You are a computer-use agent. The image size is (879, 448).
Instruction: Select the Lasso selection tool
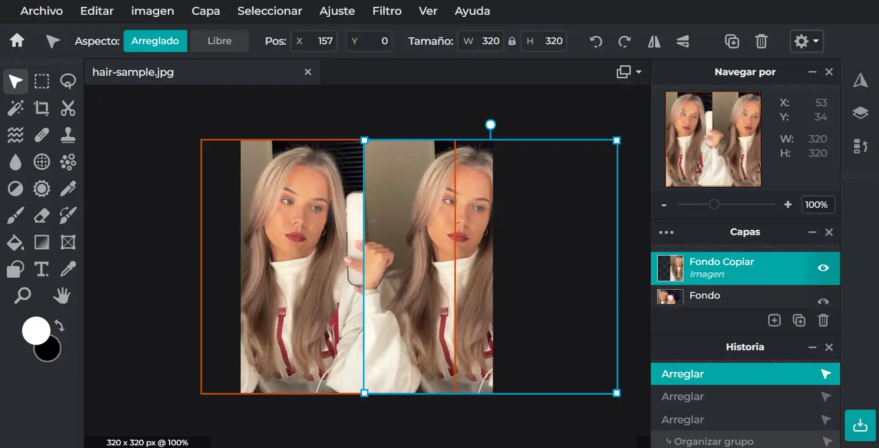[x=68, y=81]
